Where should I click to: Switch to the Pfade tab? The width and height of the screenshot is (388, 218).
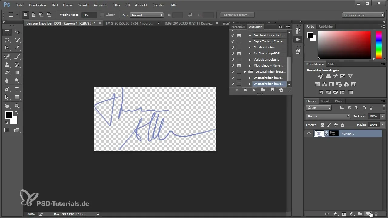(x=339, y=101)
